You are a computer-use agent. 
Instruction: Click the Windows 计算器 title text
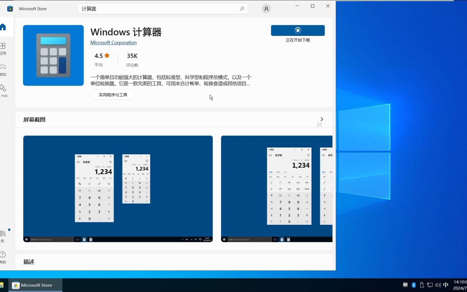click(126, 32)
